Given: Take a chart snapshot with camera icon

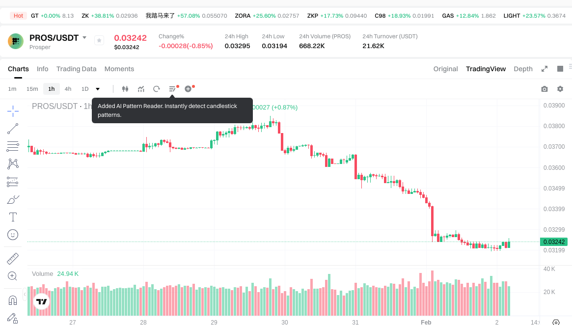Looking at the screenshot, I should (545, 89).
